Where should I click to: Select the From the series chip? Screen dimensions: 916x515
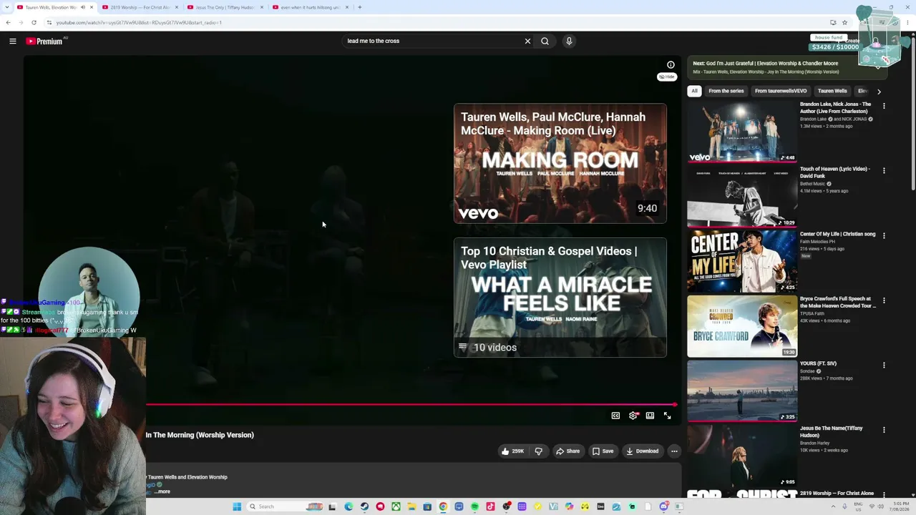point(726,91)
